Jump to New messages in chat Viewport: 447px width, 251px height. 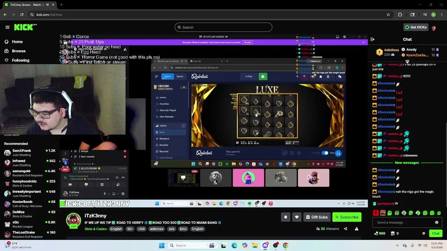[406, 163]
